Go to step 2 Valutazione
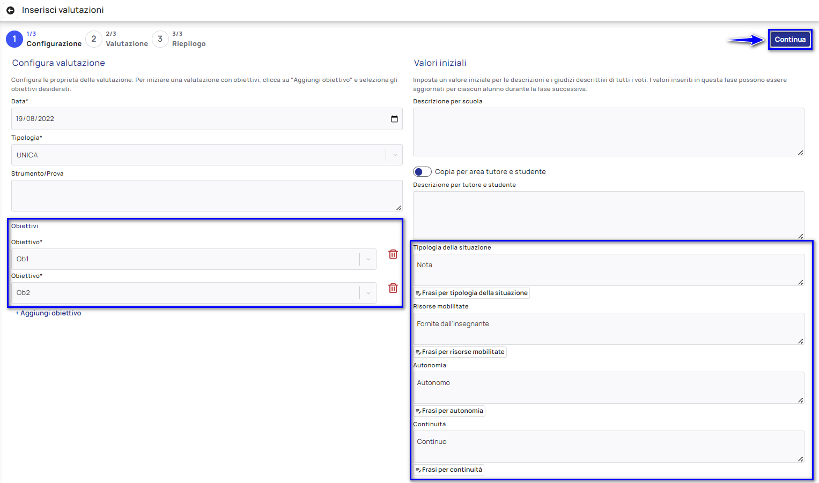This screenshot has width=819, height=483. pos(94,39)
